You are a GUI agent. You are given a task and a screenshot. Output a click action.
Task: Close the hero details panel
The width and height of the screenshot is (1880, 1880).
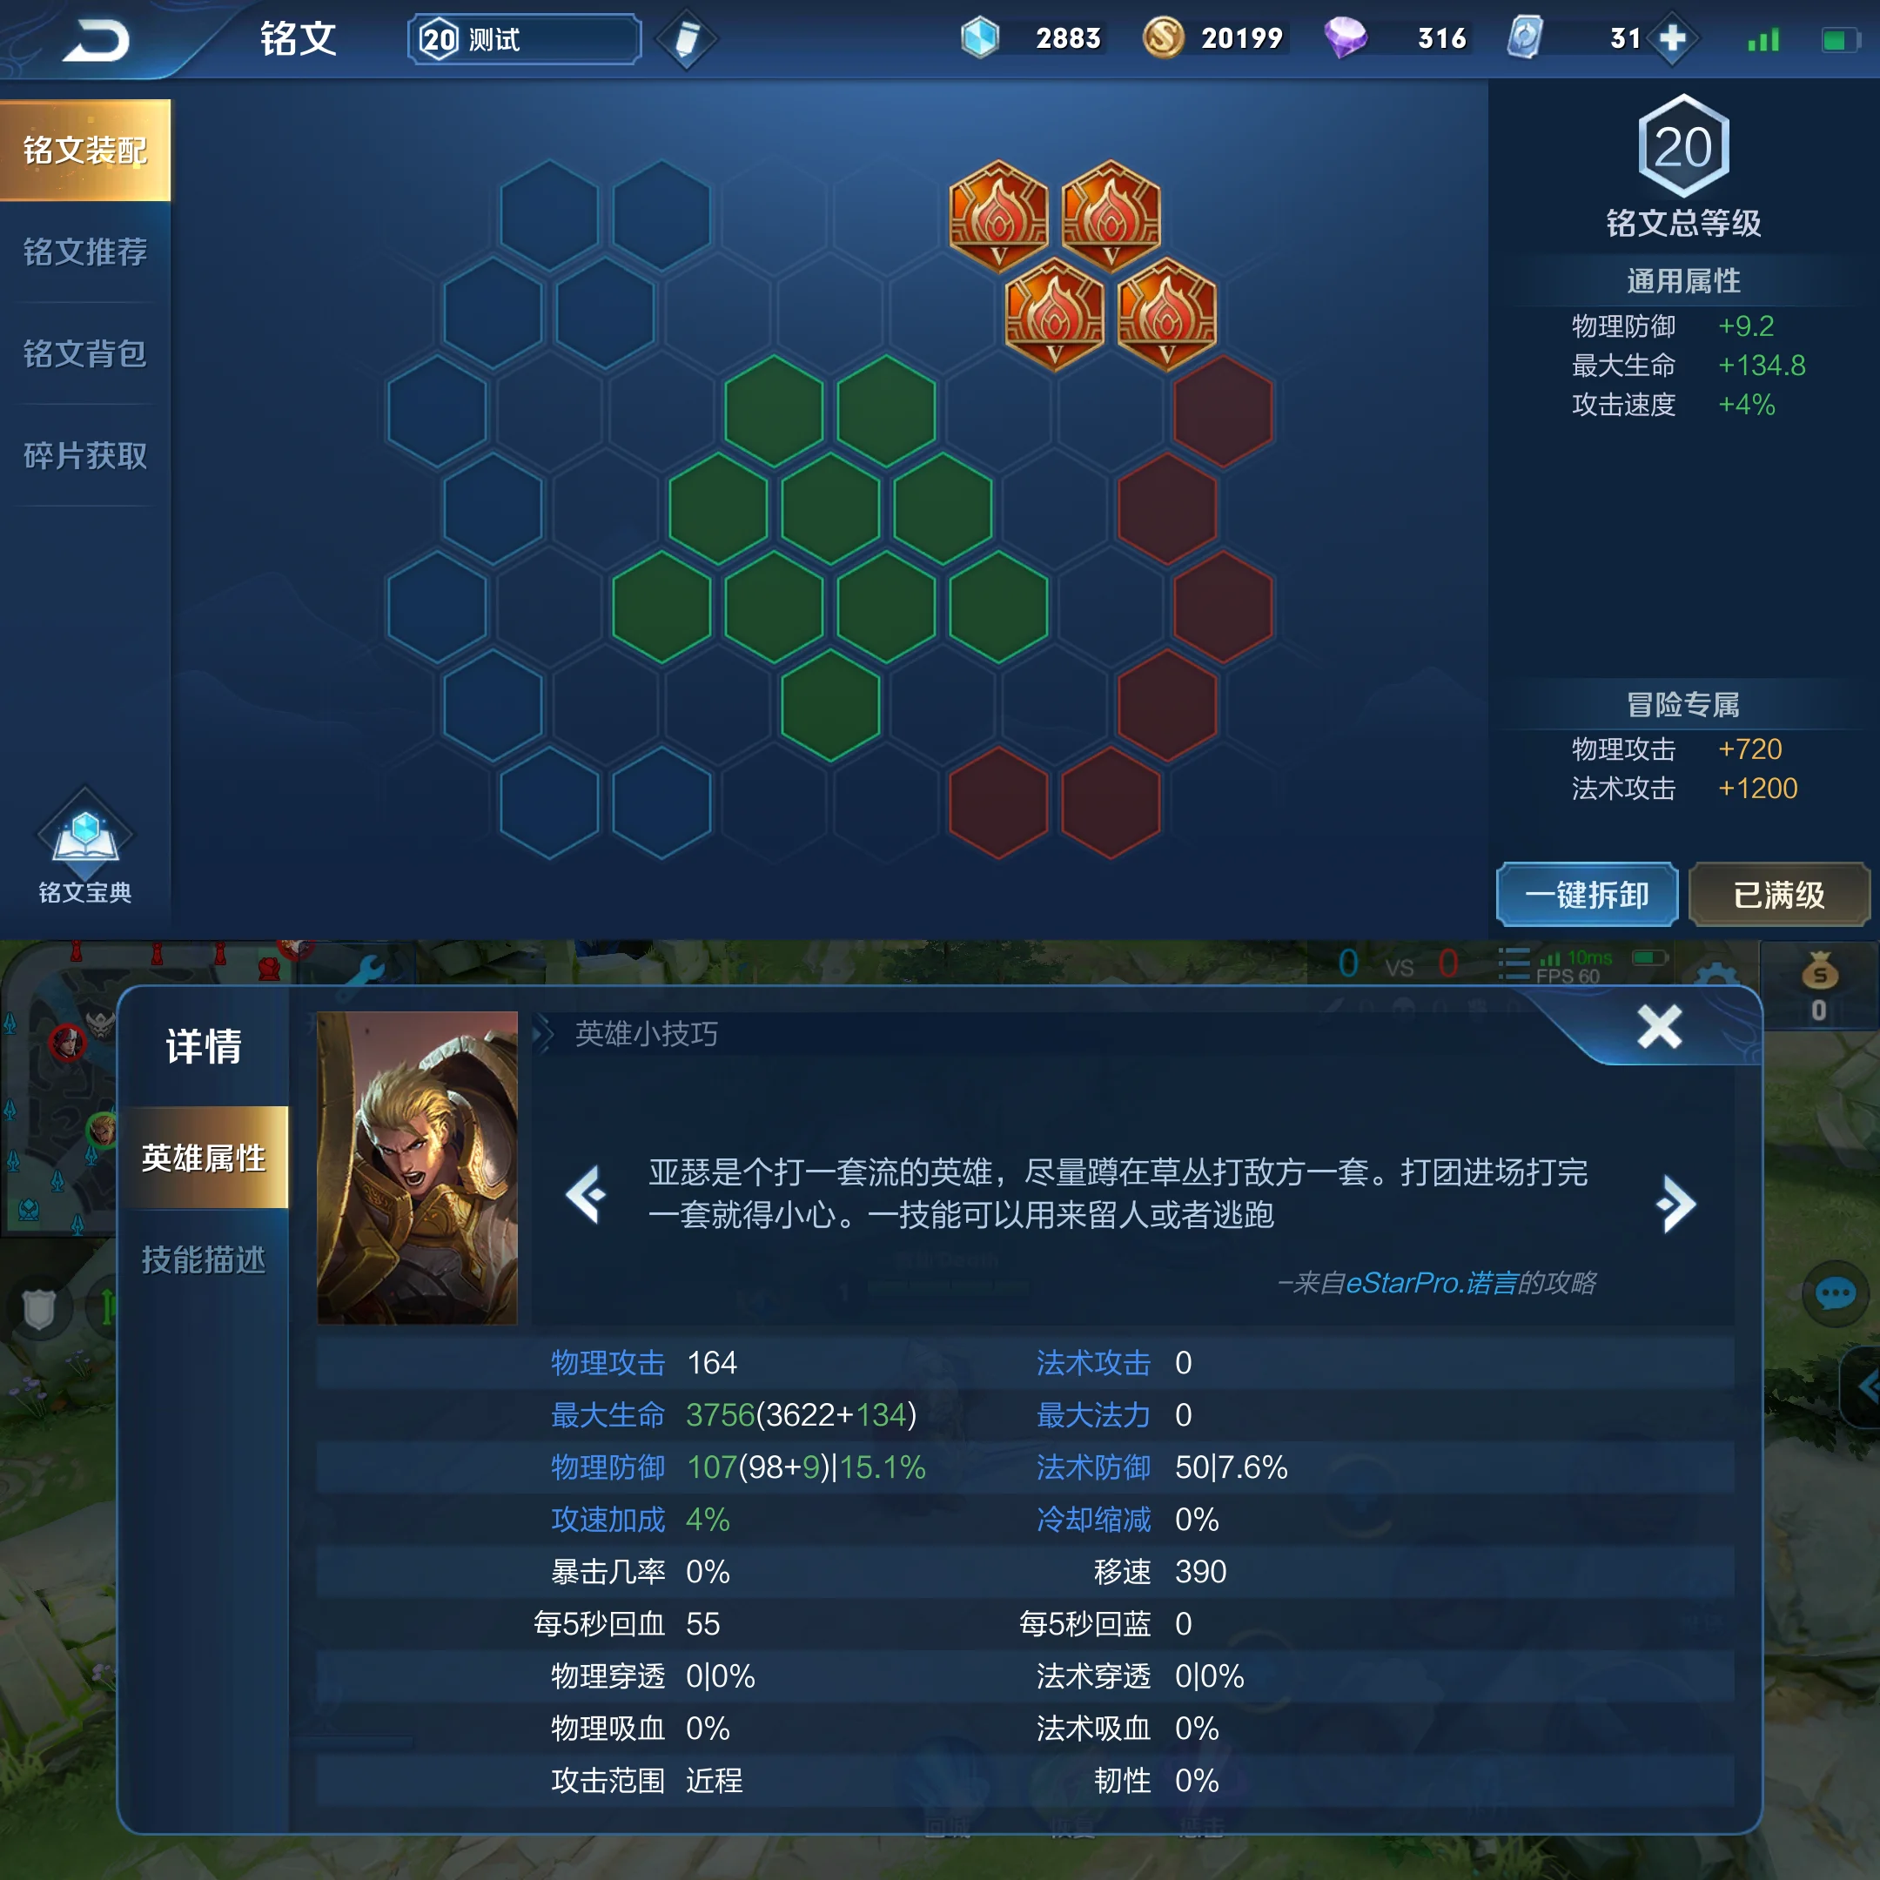(x=1659, y=1025)
